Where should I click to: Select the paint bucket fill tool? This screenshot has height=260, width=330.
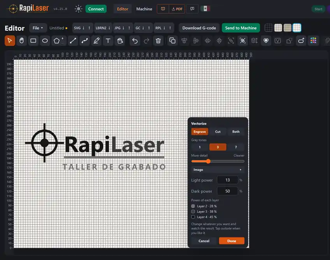[120, 40]
